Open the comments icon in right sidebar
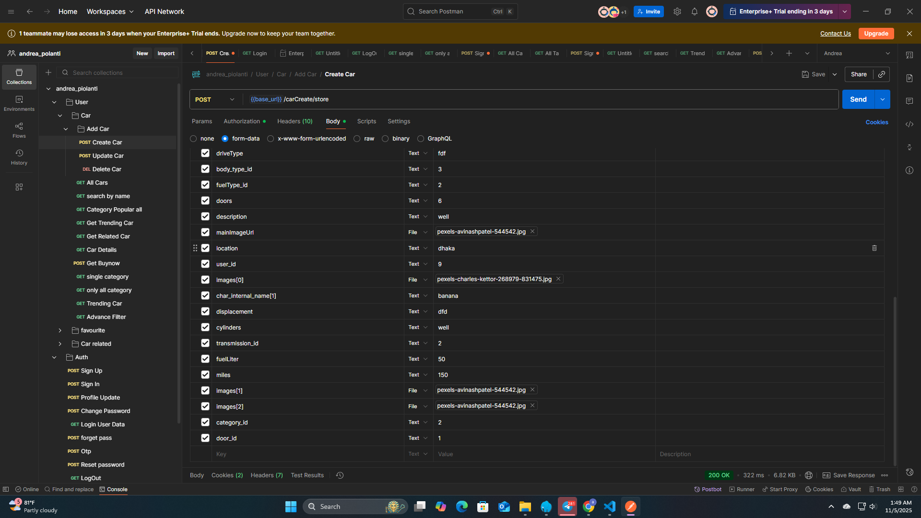921x518 pixels. (x=909, y=101)
